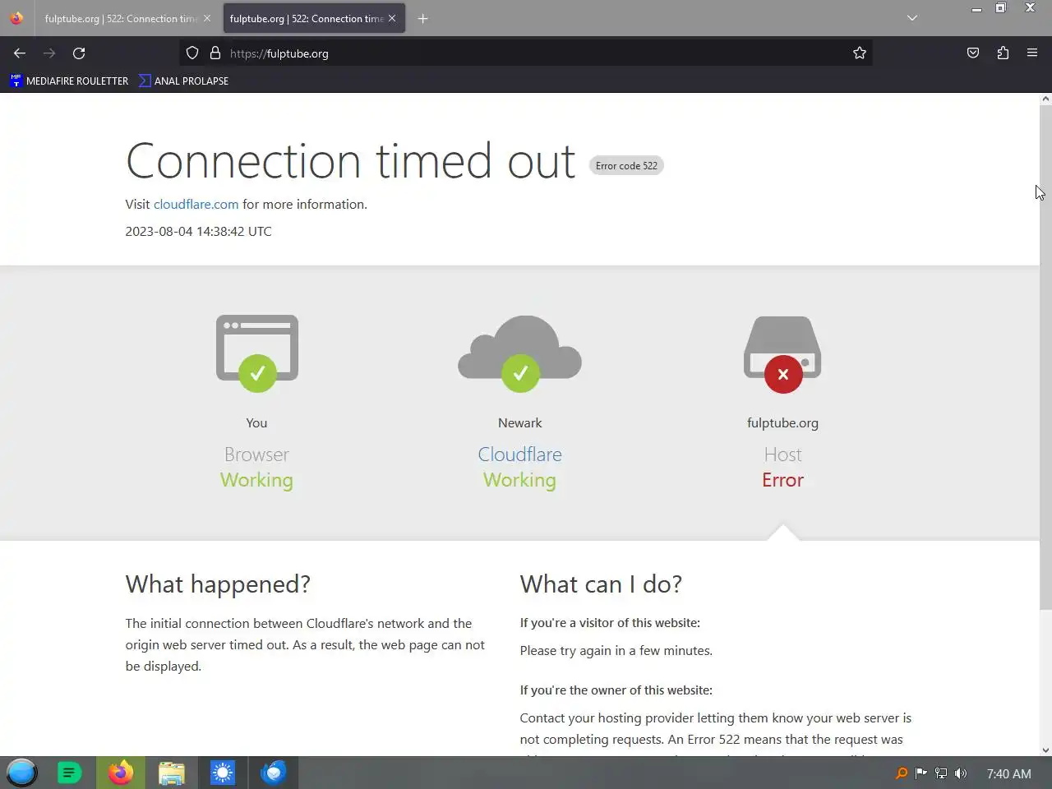Go back to the previous page

20,53
